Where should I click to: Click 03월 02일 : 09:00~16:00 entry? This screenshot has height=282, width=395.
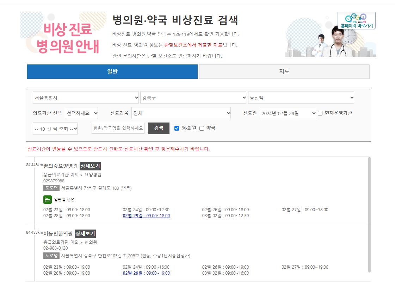(x=226, y=273)
